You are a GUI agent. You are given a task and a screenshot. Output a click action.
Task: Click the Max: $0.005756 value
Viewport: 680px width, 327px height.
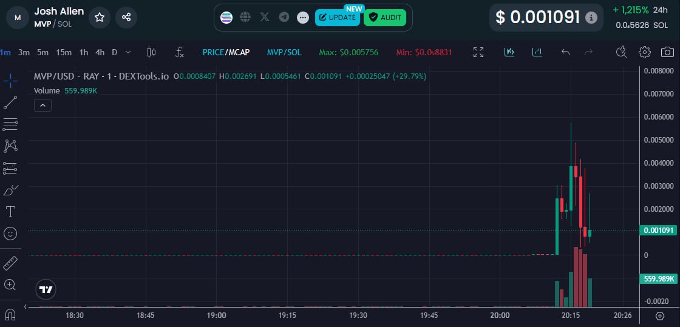(x=348, y=52)
